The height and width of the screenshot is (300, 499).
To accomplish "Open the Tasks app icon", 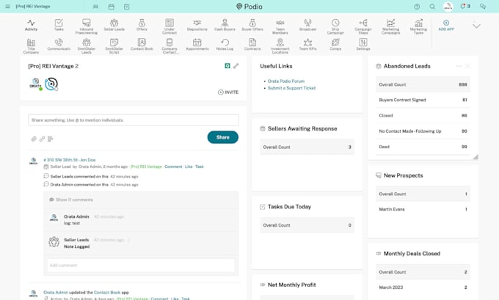I will pyautogui.click(x=59, y=25).
